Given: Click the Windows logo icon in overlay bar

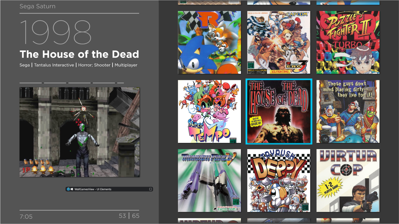Looking at the screenshot, I should 72,189.
